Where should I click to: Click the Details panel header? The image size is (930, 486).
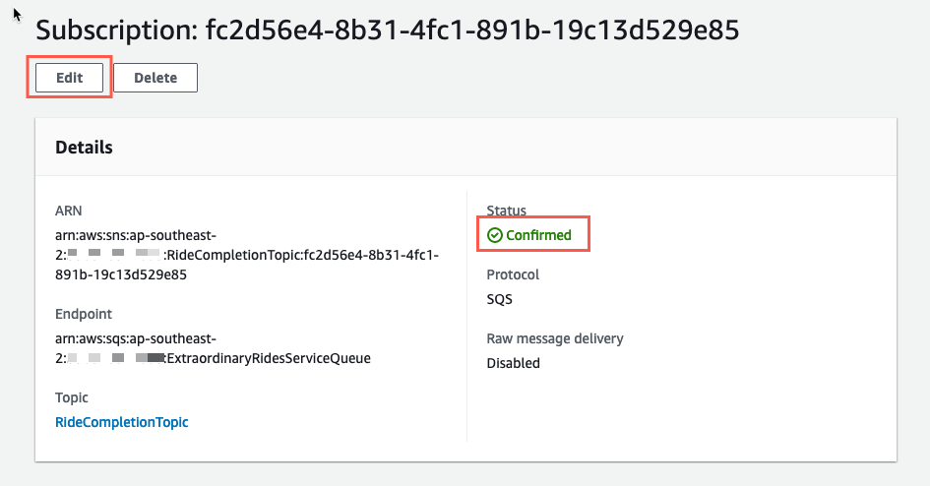tap(465, 147)
